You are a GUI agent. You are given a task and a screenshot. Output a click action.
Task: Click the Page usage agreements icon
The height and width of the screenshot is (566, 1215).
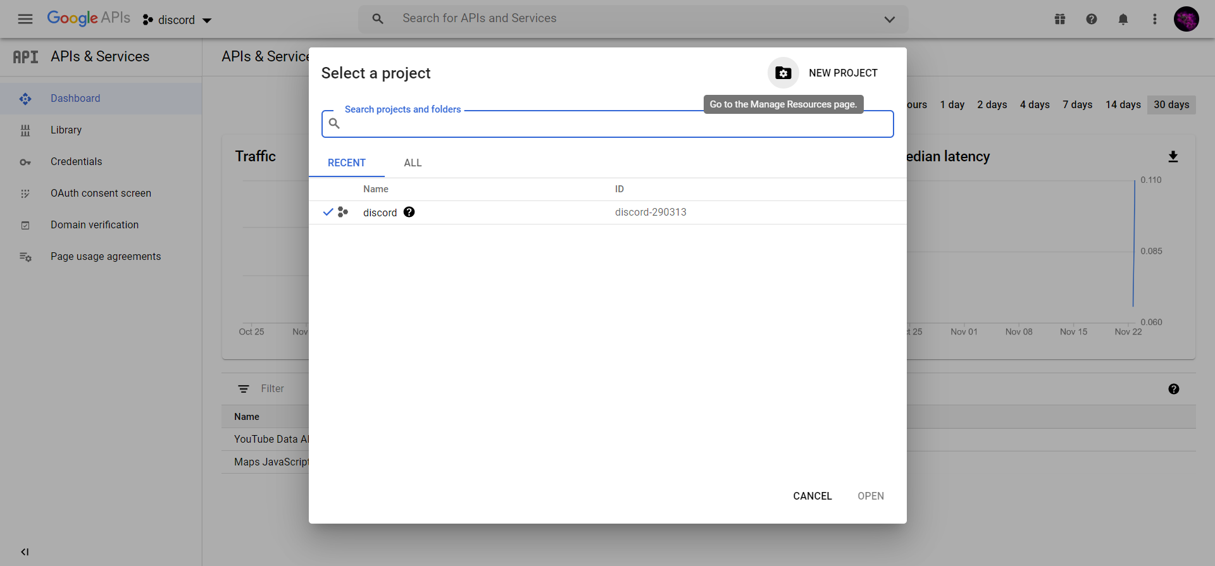pos(25,257)
